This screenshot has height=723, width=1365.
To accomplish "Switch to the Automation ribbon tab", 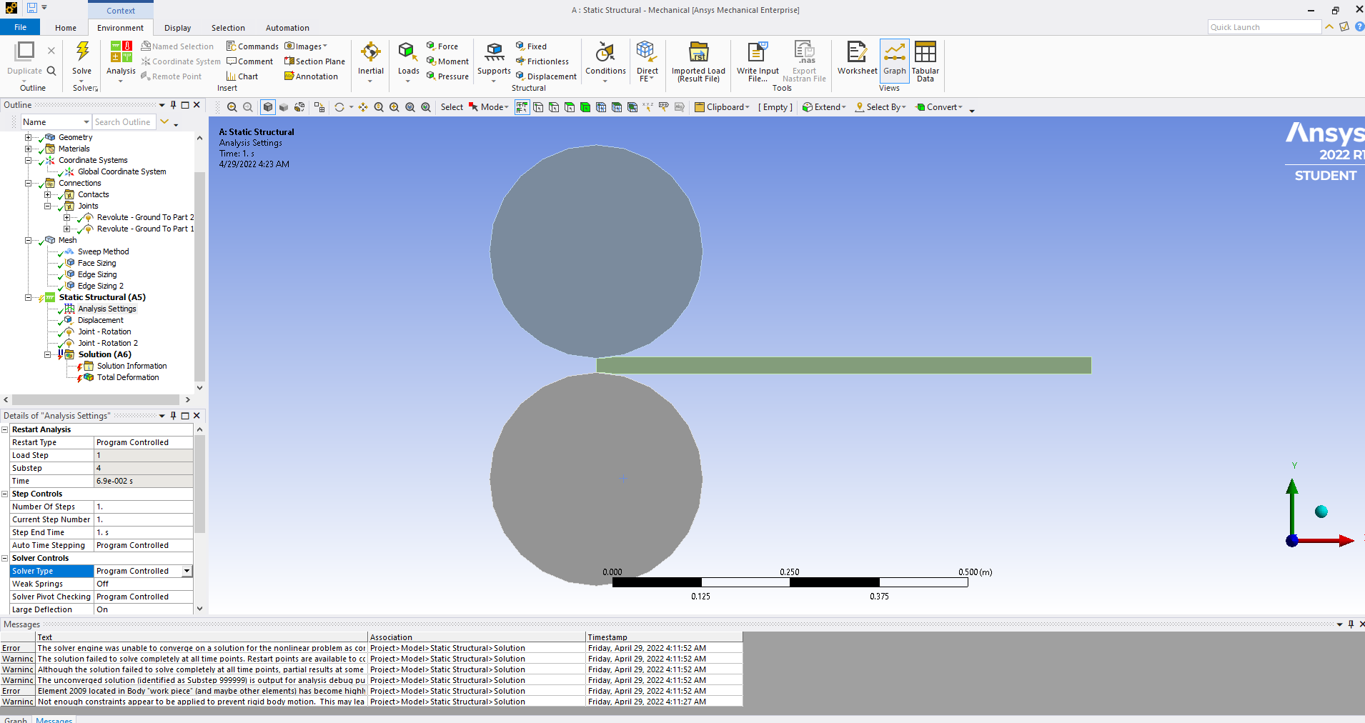I will coord(287,28).
